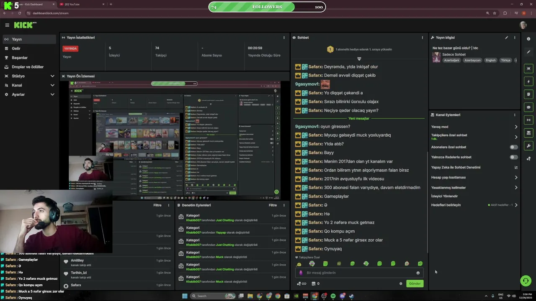The height and width of the screenshot is (301, 536).
Task: Toggle the document widget icon
Action: (x=528, y=94)
